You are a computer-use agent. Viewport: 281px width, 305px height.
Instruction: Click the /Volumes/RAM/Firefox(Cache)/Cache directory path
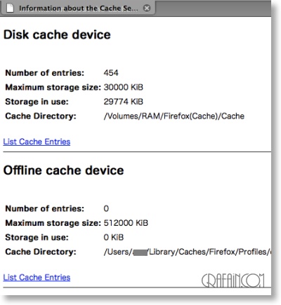tap(174, 116)
